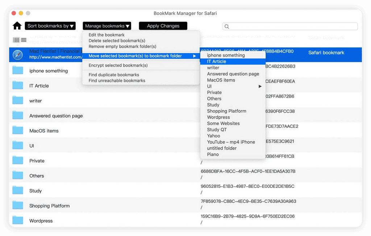Click the Safari bookmark label in selected row
This screenshot has height=236, width=371.
326,53
